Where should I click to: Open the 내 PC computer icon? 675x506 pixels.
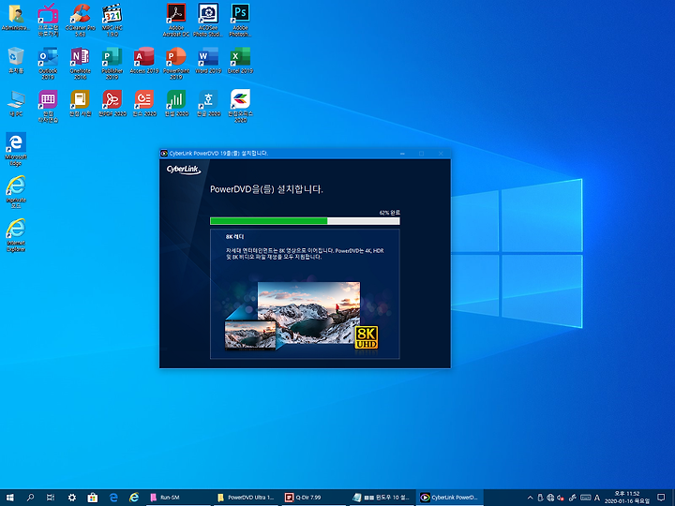(16, 104)
